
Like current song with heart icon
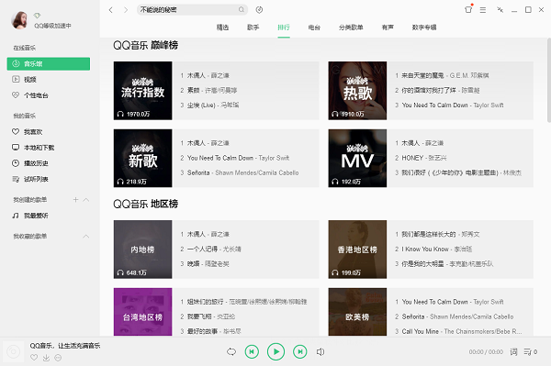tap(34, 358)
